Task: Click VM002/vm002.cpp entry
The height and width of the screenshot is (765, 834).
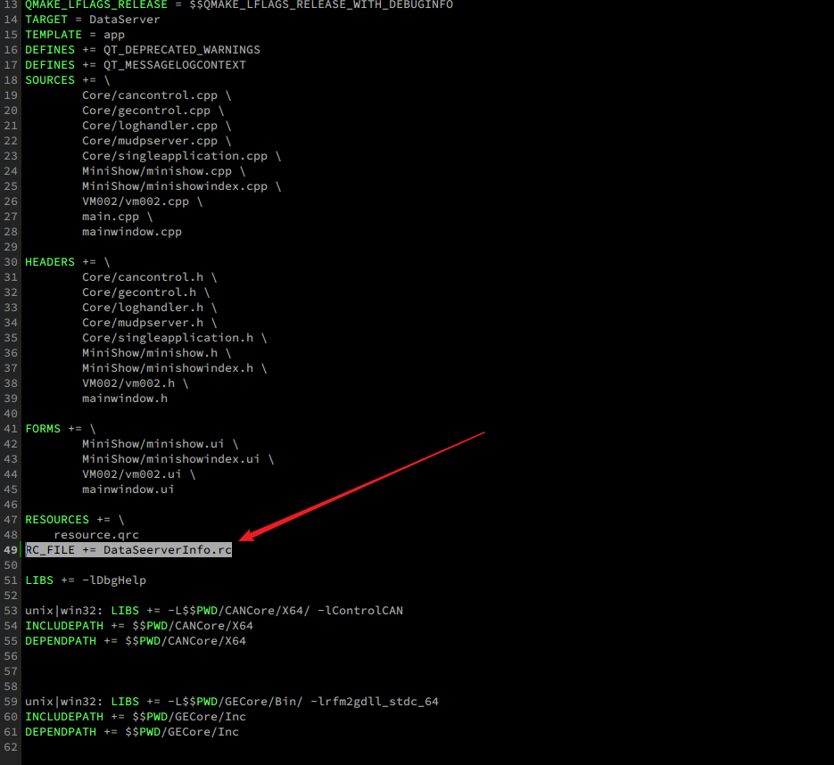Action: [143, 202]
